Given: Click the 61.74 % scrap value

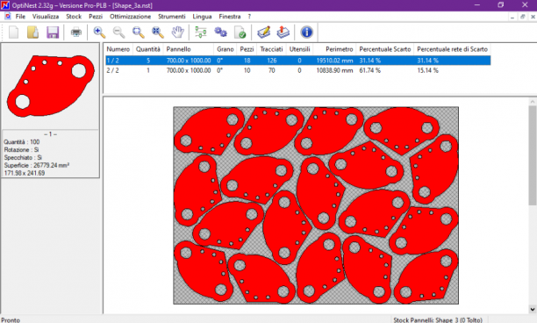Looking at the screenshot, I should click(370, 70).
